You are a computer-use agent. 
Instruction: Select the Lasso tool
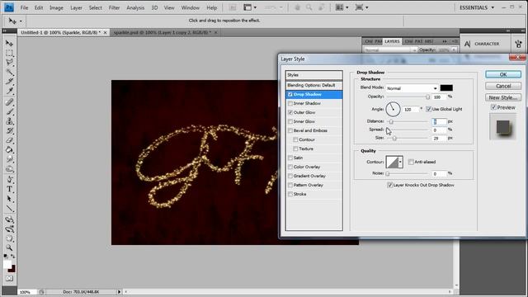tap(9, 63)
